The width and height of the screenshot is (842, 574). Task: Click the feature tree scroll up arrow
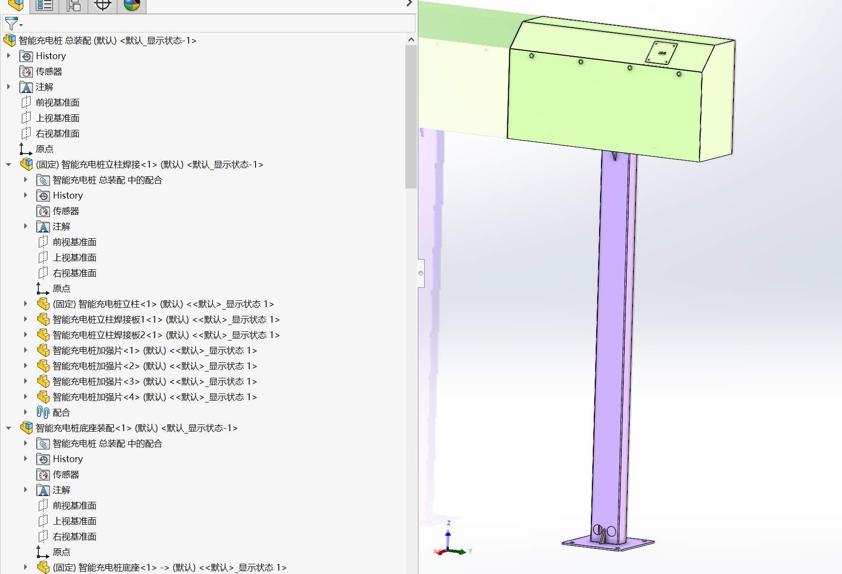tap(411, 40)
